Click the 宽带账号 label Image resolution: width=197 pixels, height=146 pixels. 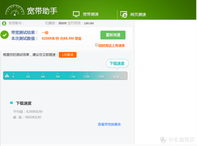(x=16, y=23)
